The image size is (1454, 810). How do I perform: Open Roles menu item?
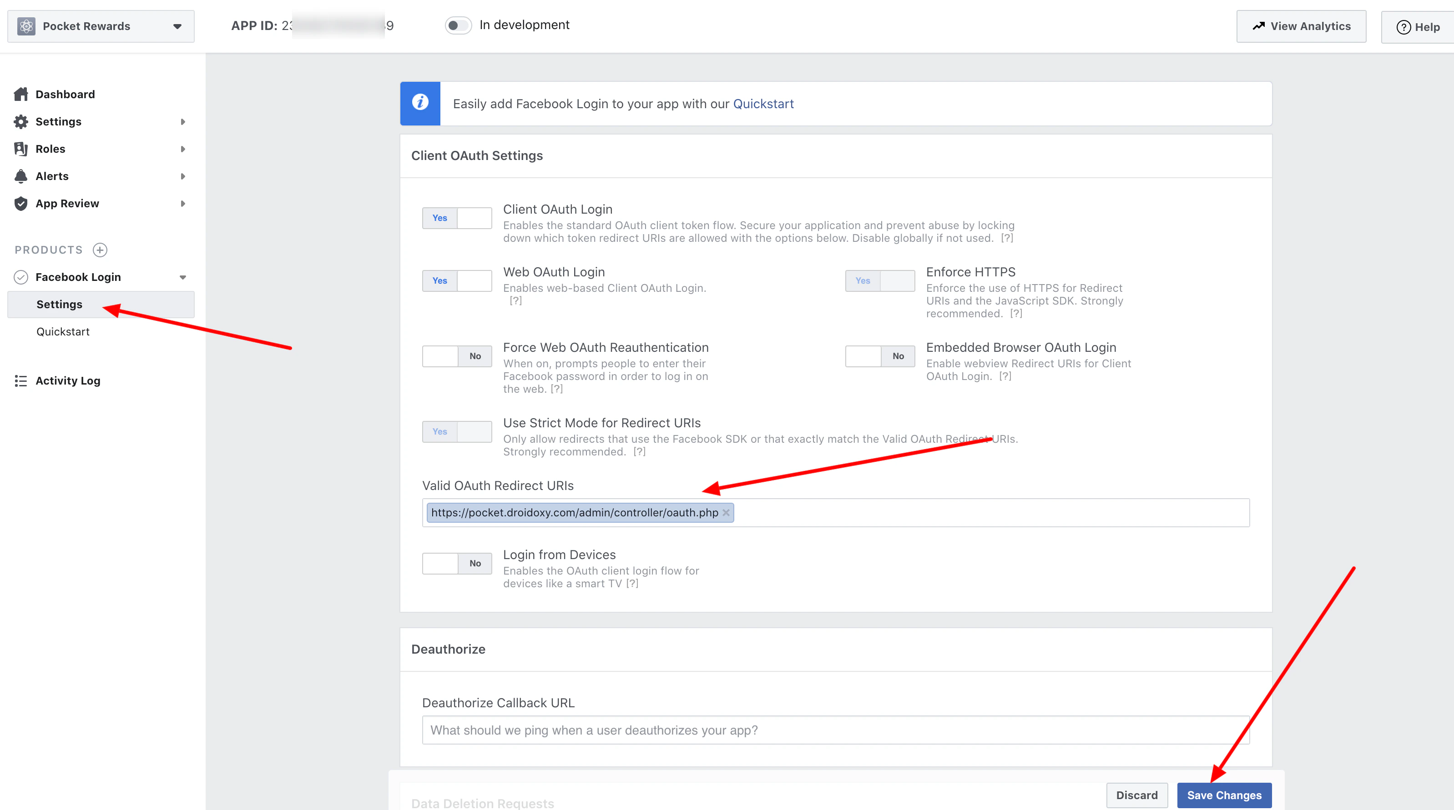[x=50, y=149]
